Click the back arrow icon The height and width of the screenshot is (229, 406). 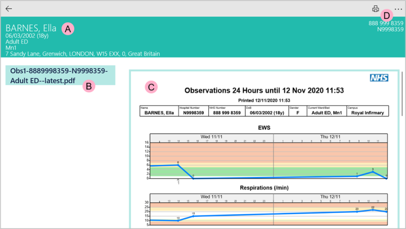(x=9, y=9)
